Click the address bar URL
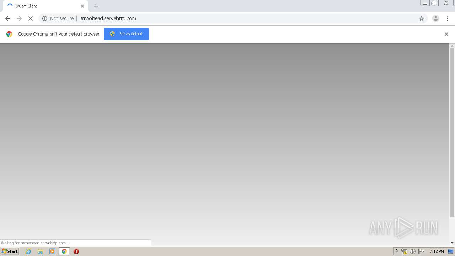 108,18
